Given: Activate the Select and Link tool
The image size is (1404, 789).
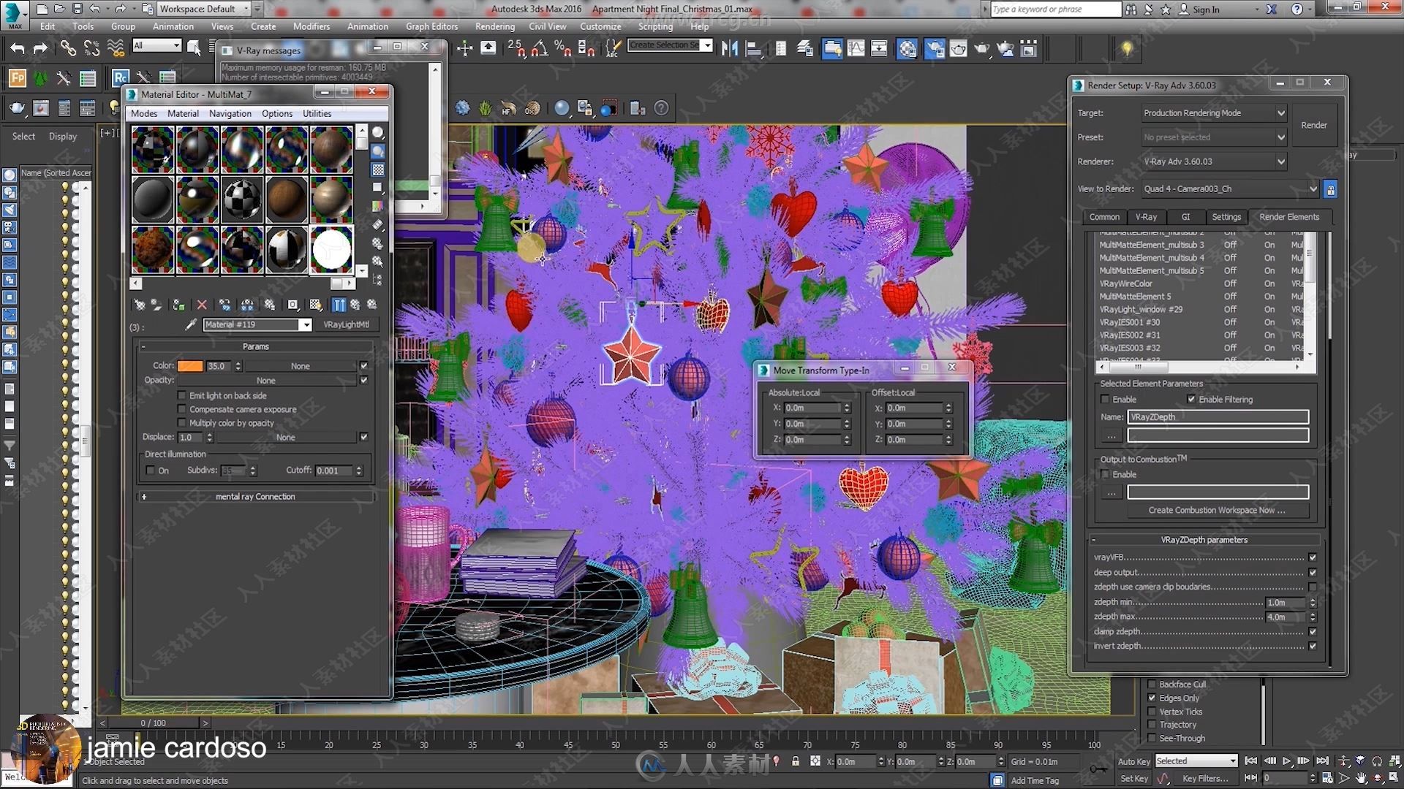Looking at the screenshot, I should pyautogui.click(x=68, y=48).
